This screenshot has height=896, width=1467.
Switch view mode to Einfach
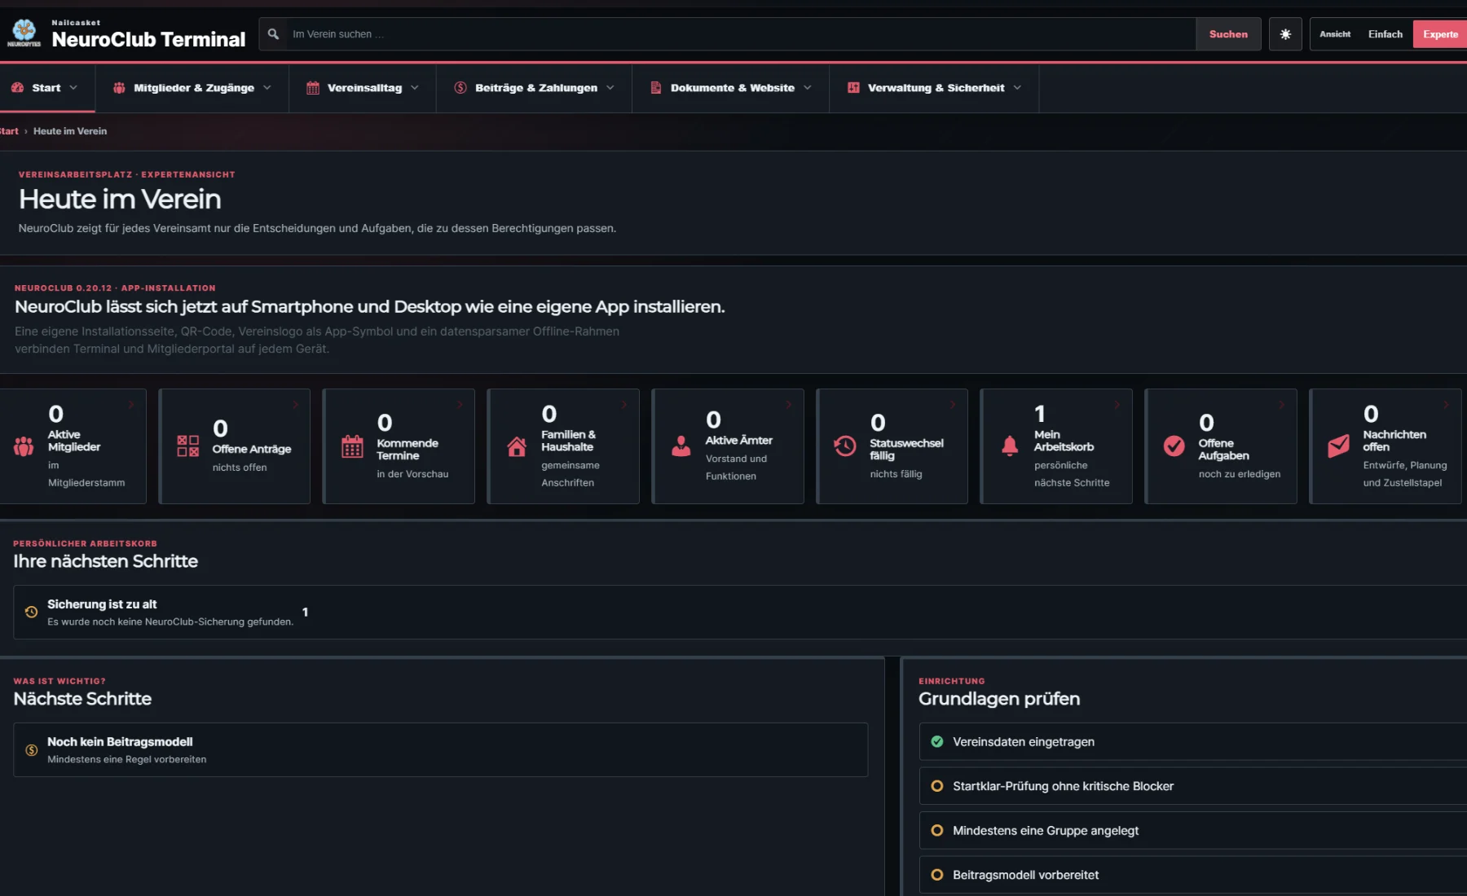pos(1385,34)
